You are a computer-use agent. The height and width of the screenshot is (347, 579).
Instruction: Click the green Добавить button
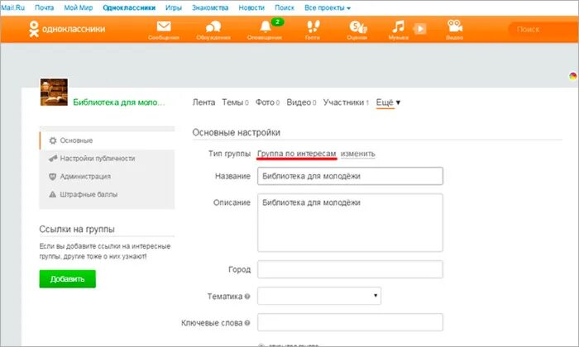tap(68, 278)
